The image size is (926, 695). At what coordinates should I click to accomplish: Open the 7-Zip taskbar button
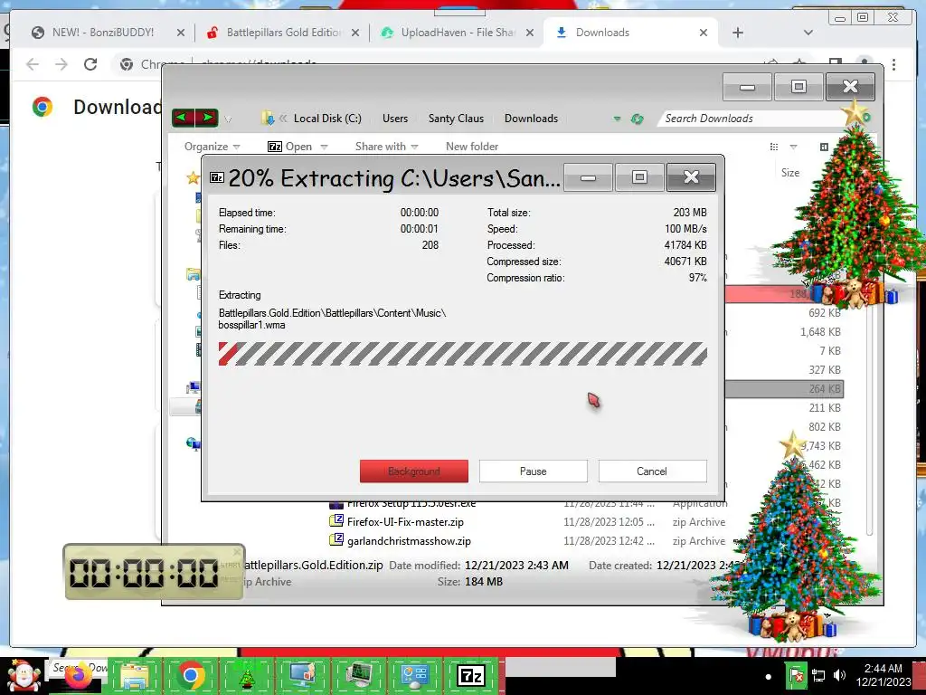pos(471,676)
